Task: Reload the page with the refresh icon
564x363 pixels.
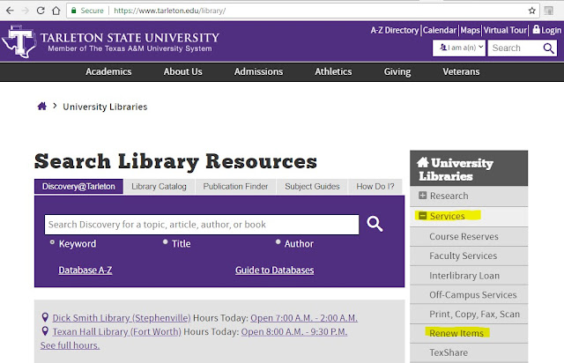Action: point(41,11)
